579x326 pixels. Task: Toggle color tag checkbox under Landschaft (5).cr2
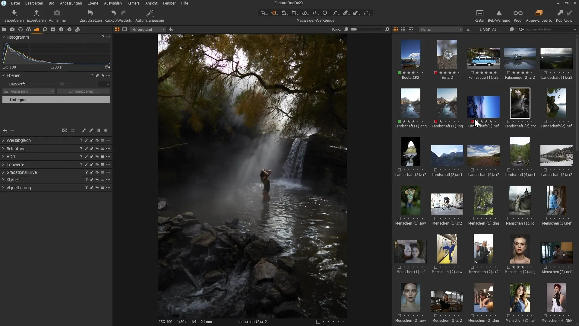[545, 170]
